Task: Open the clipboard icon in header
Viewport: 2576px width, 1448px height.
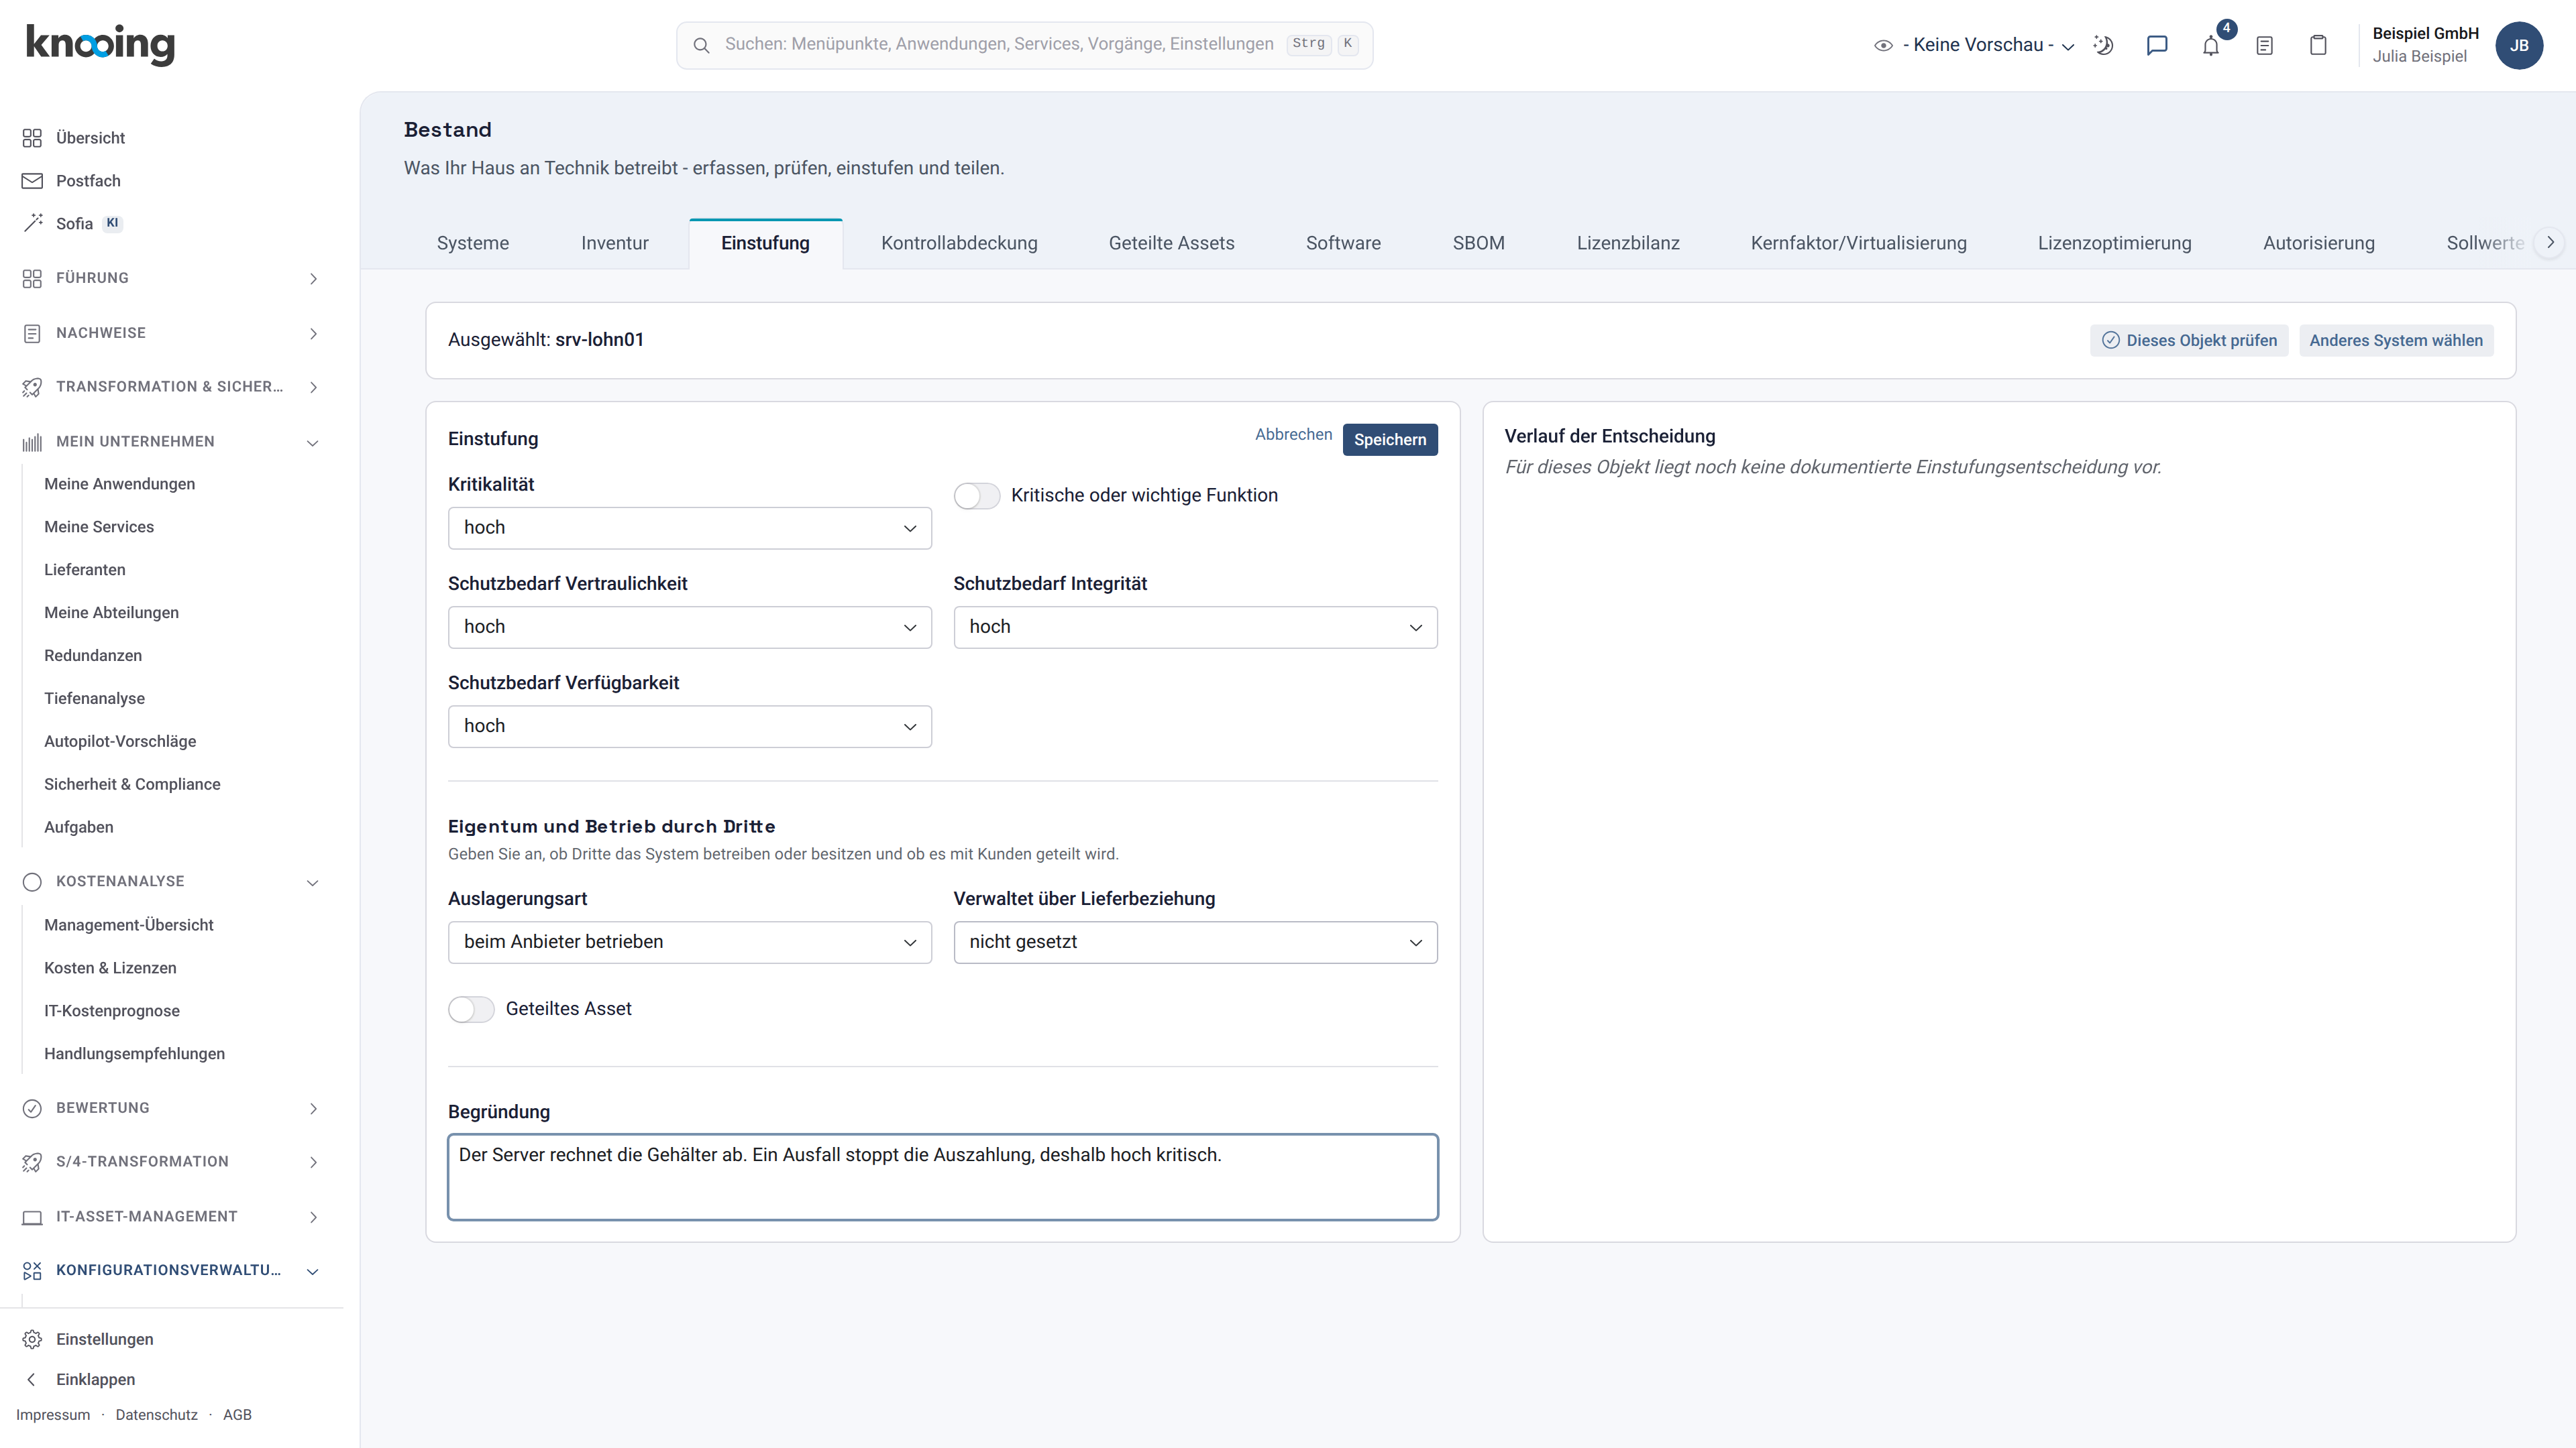Action: click(x=2318, y=45)
